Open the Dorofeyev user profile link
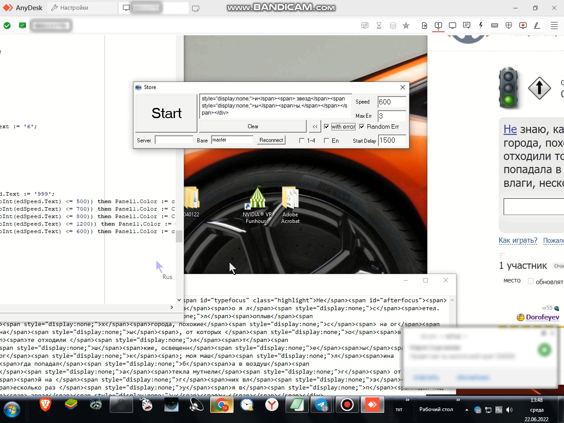Image resolution: width=564 pixels, height=423 pixels. tap(542, 317)
